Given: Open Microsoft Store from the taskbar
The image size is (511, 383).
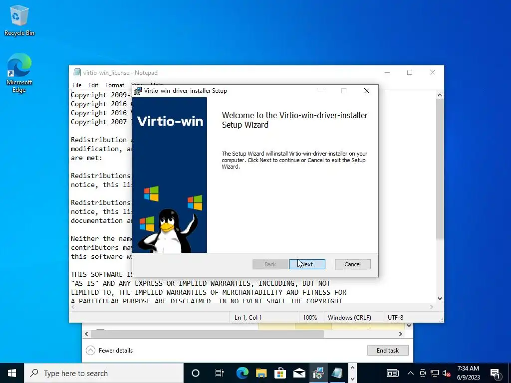Looking at the screenshot, I should coord(280,373).
